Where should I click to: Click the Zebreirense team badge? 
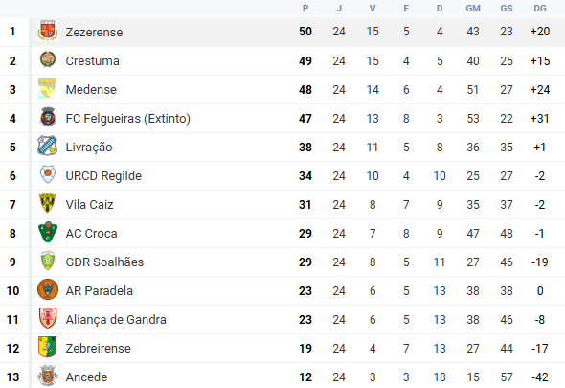click(x=48, y=347)
